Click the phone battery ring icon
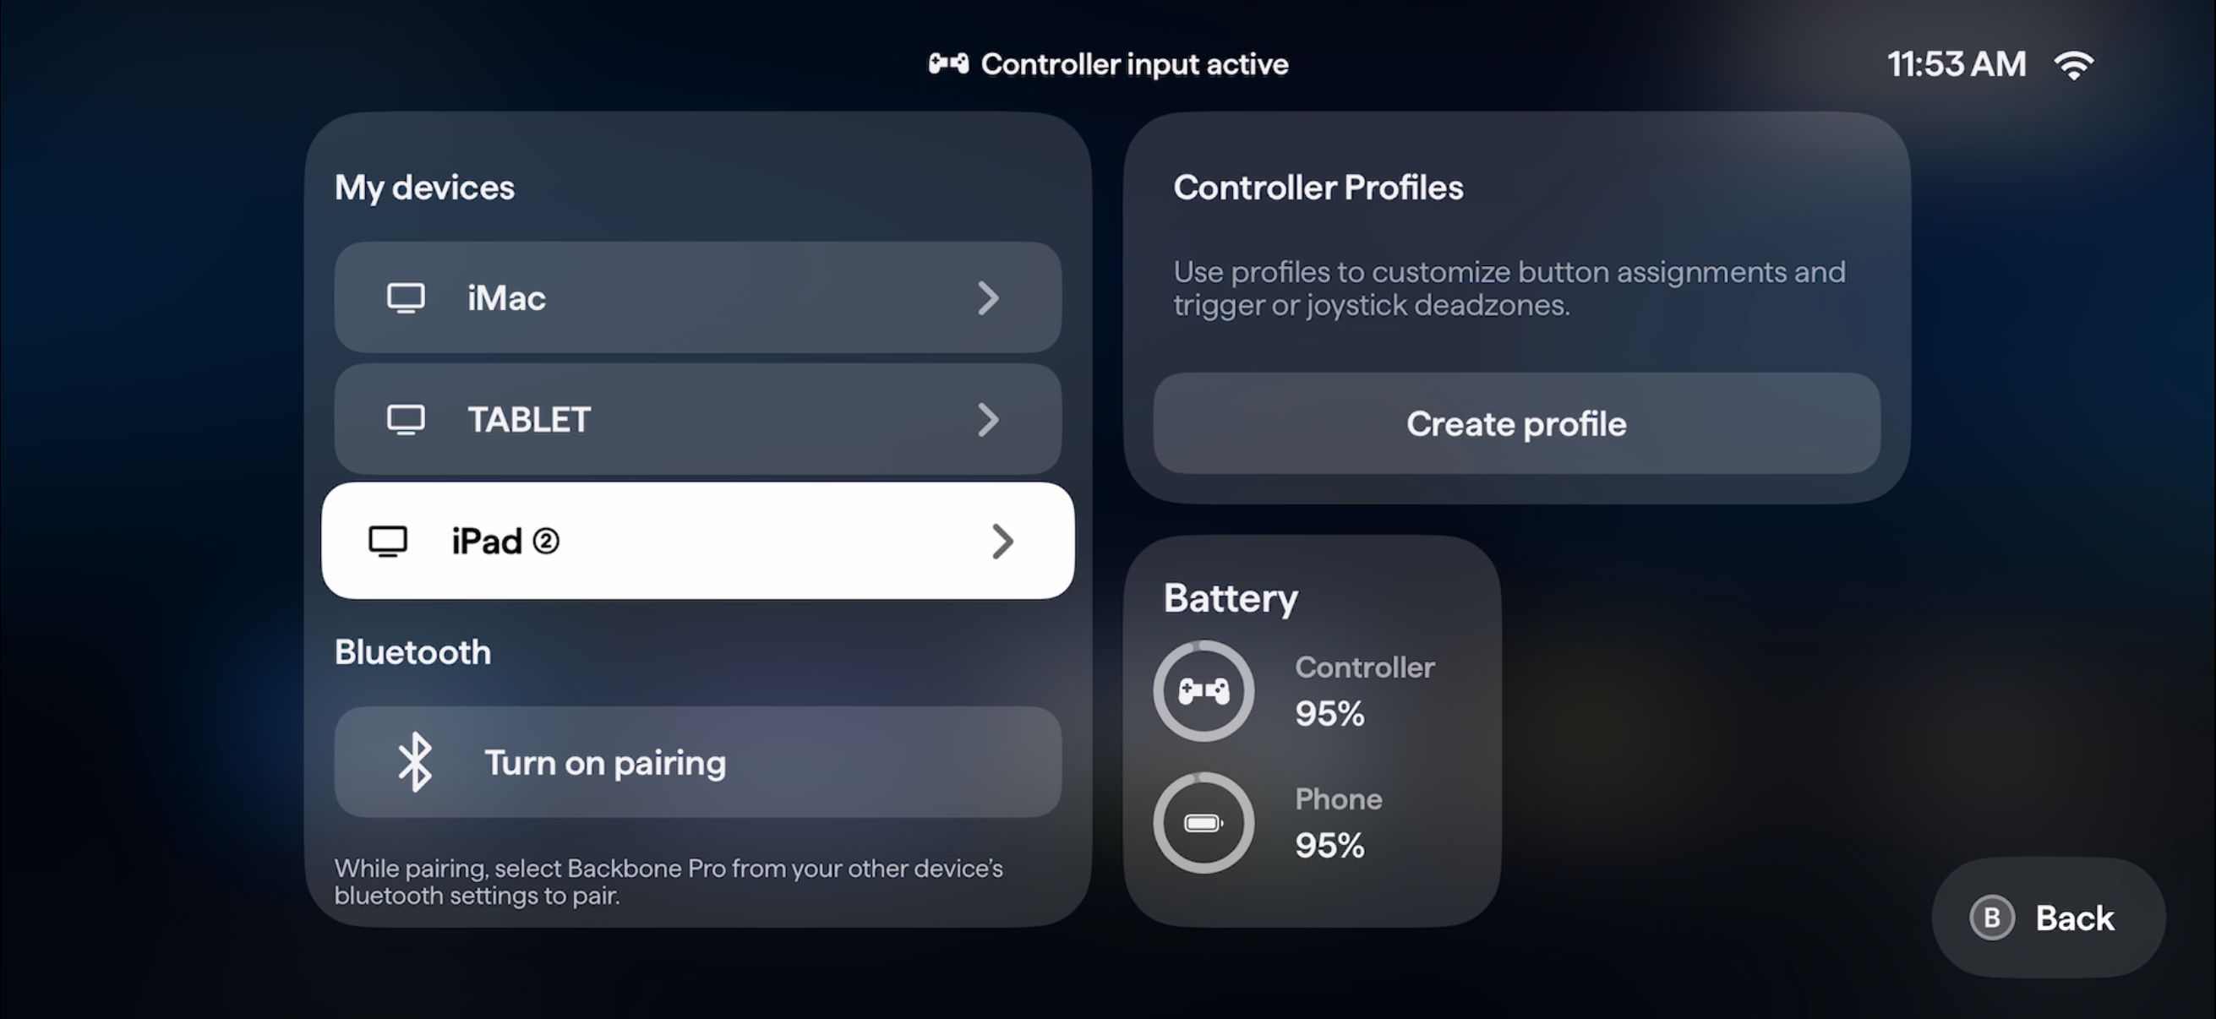The height and width of the screenshot is (1019, 2216). point(1204,823)
